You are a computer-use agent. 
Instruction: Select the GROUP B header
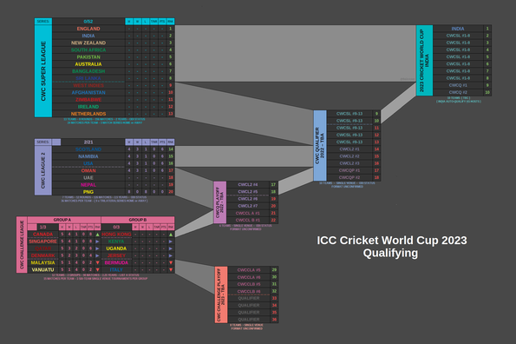pos(138,220)
